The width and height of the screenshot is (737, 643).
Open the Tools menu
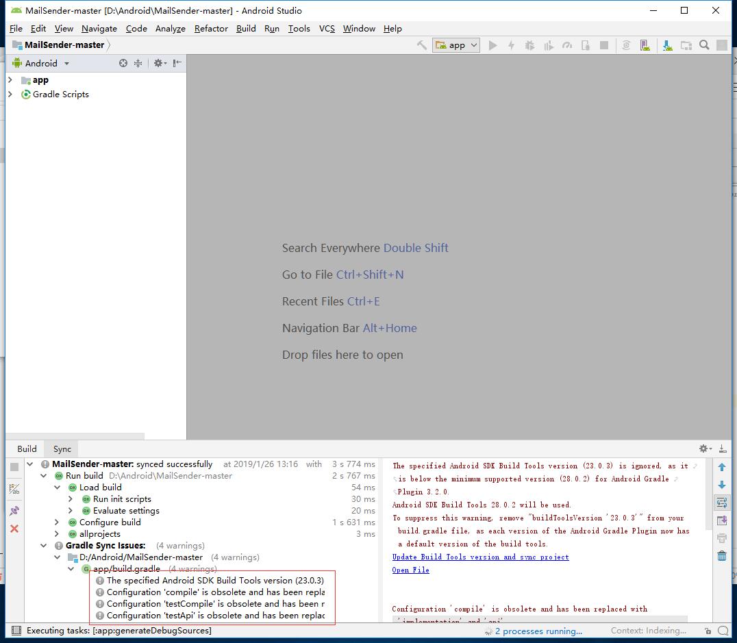pos(299,29)
